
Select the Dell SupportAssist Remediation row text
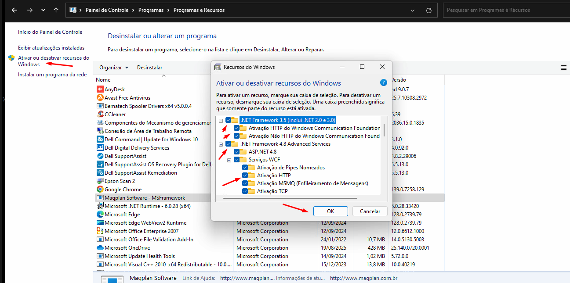tap(141, 173)
